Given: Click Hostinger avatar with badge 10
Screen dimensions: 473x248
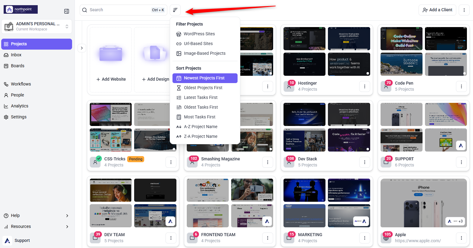Looking at the screenshot, I should pos(289,86).
